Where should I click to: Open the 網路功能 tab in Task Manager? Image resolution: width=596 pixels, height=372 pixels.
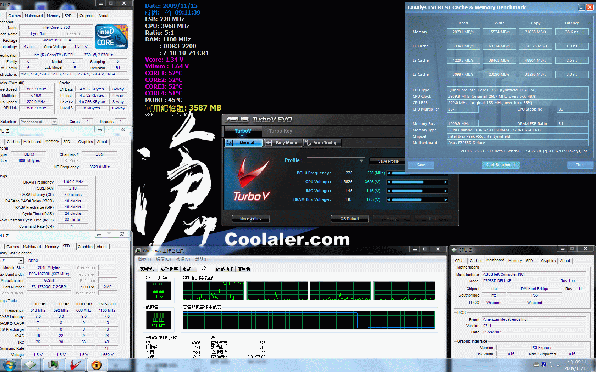[225, 269]
